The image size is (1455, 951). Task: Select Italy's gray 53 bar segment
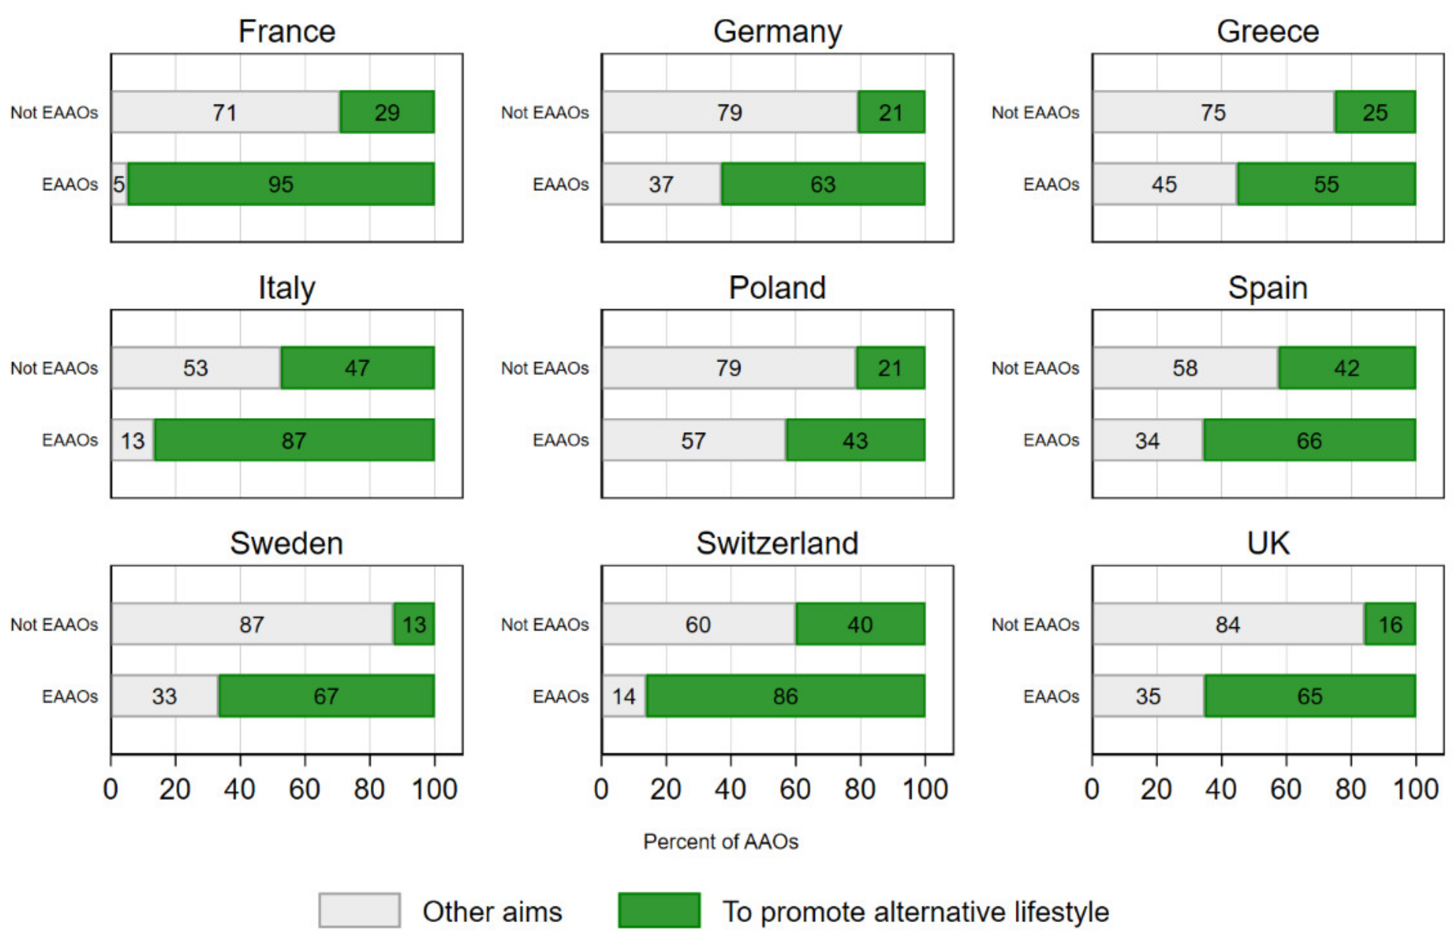pos(196,368)
